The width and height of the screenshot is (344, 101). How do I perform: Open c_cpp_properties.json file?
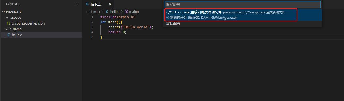(x=28, y=23)
